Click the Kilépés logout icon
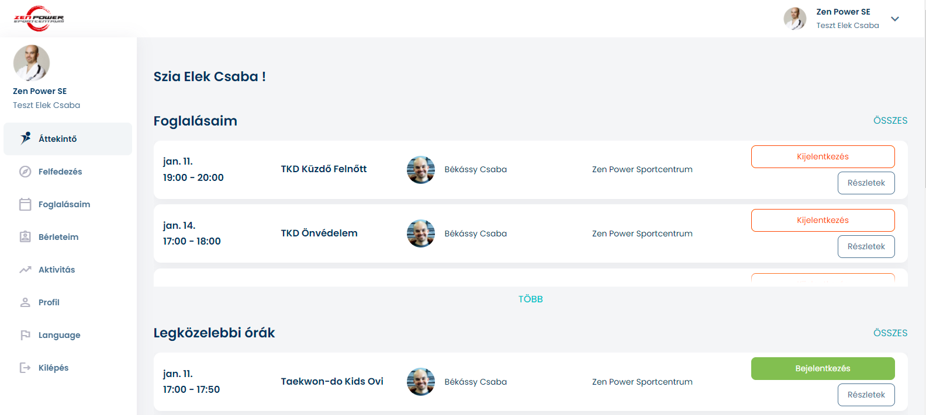The height and width of the screenshot is (415, 926). click(x=25, y=368)
